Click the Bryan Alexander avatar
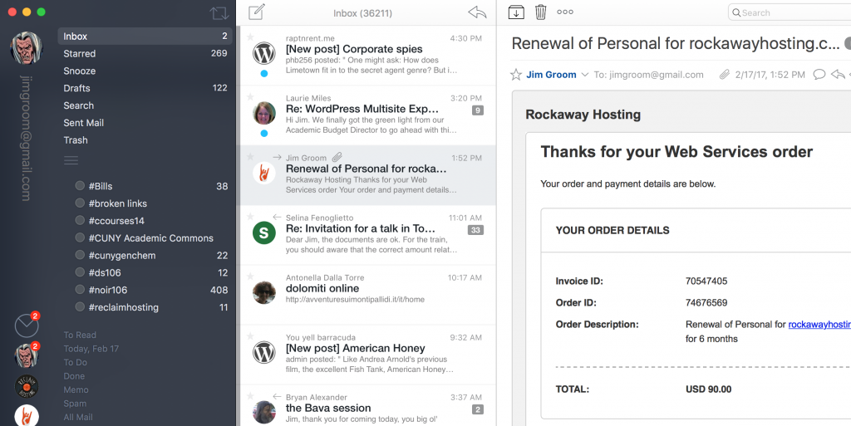Viewport: 851px width, 426px height. click(264, 412)
